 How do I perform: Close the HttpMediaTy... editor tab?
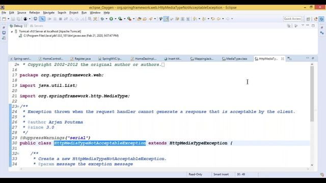click(x=282, y=59)
